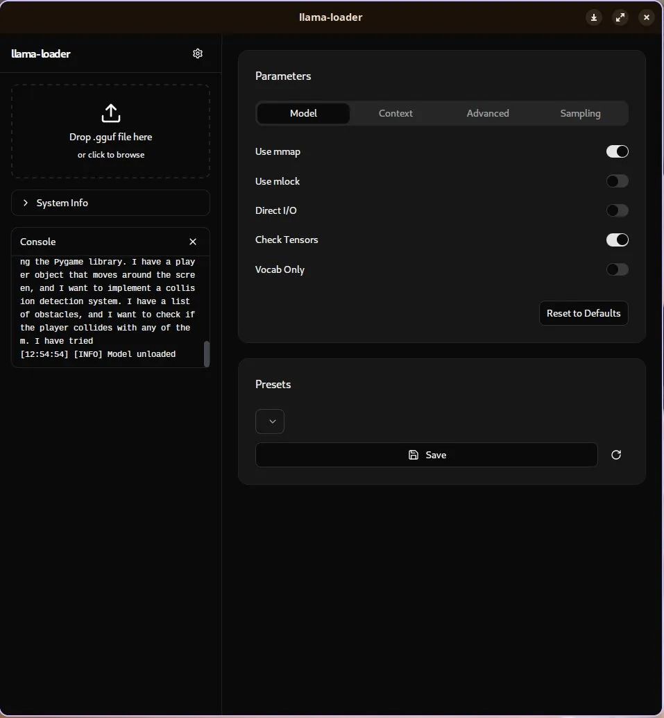Screen dimensions: 664x718
Task: Close the llama-loader window
Action: click(646, 17)
